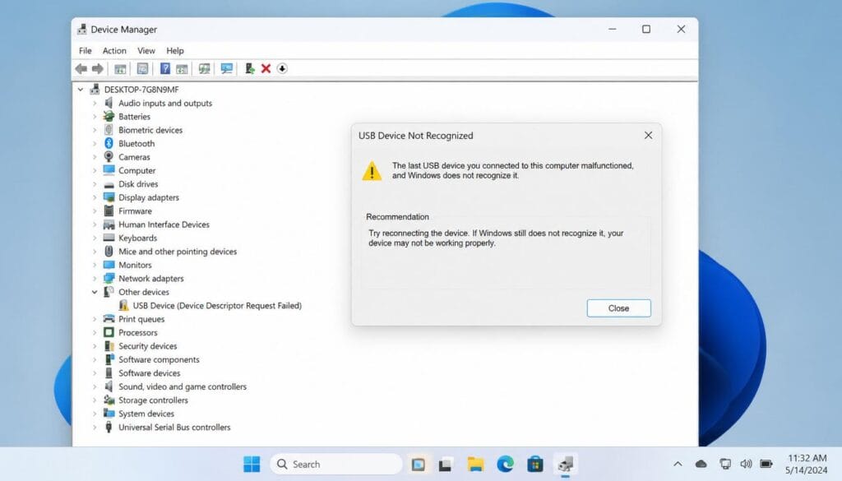Click the battery tray icon
The height and width of the screenshot is (481, 842).
tap(766, 464)
